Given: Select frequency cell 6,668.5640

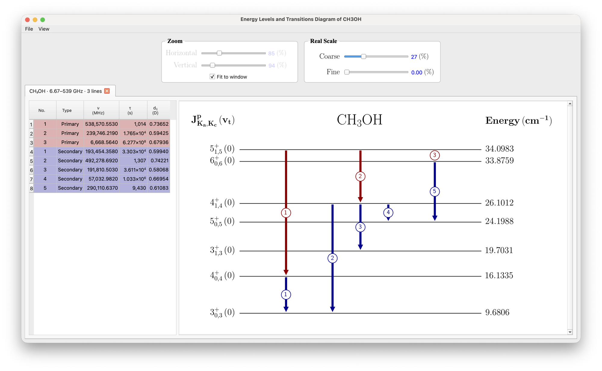Looking at the screenshot, I should (101, 142).
